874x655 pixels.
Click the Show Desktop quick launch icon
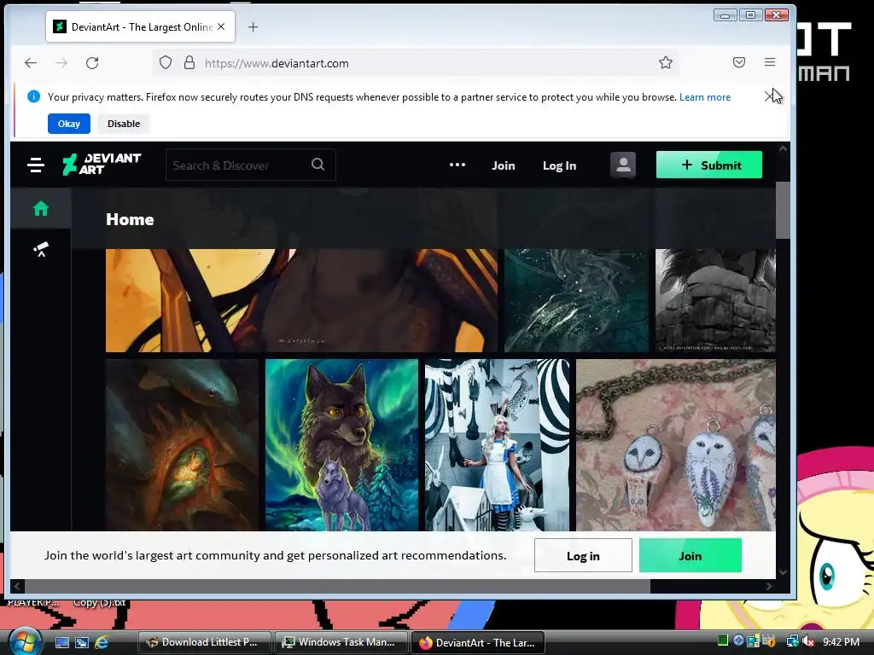[61, 642]
